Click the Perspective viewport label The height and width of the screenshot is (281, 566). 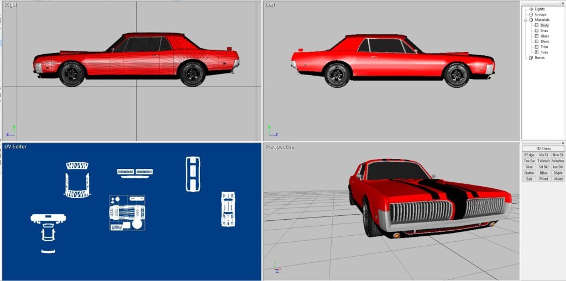[280, 146]
